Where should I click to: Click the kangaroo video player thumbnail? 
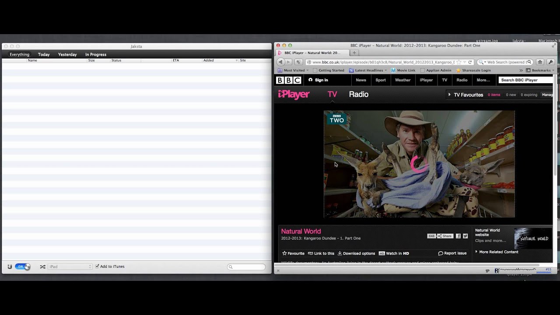419,164
